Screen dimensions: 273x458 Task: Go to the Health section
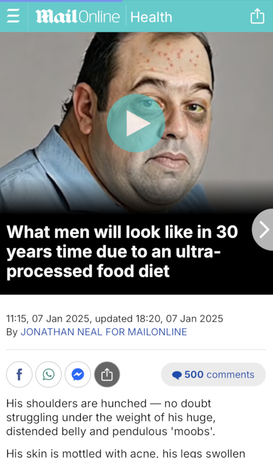[151, 17]
